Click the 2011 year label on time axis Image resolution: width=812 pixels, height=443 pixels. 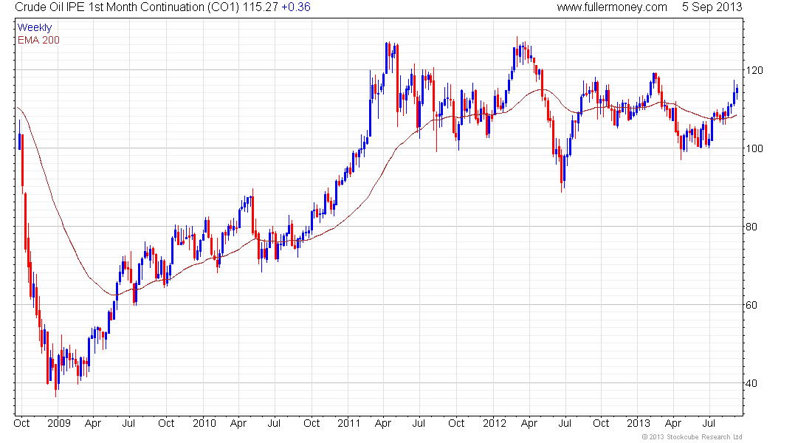point(348,423)
